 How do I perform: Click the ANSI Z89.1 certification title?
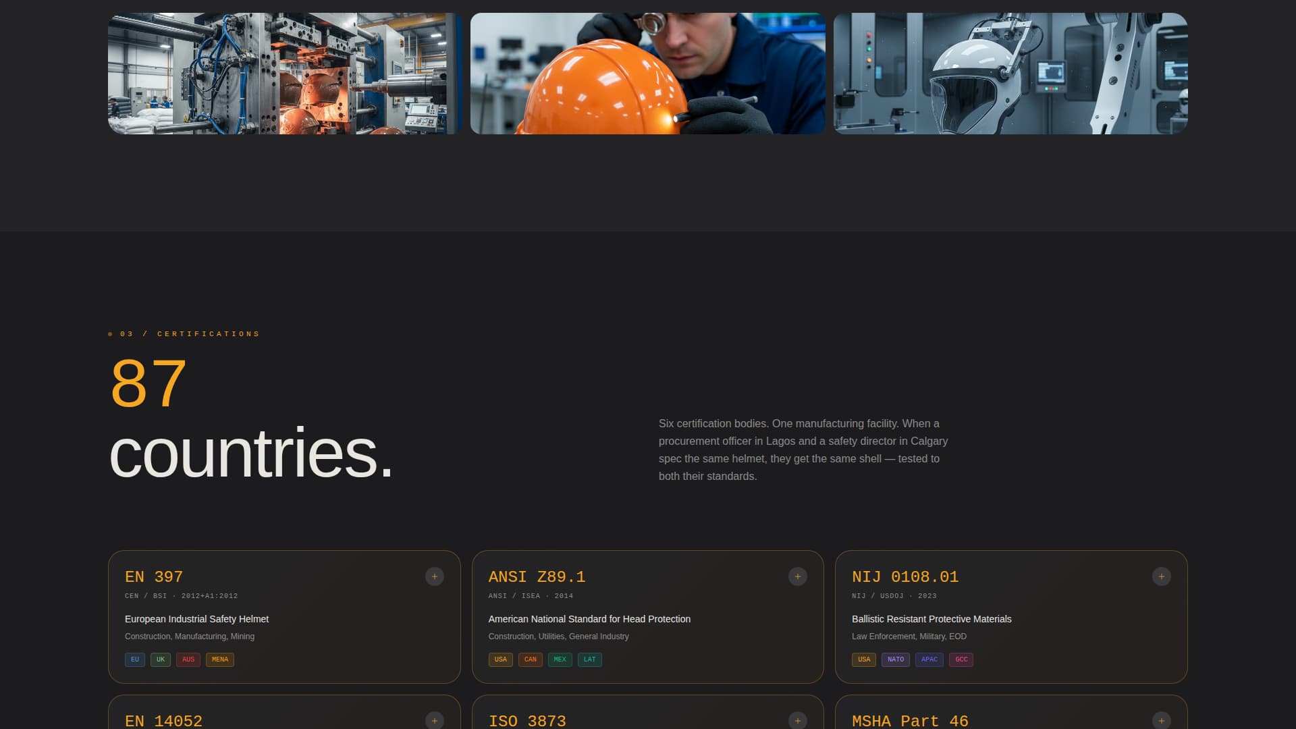coord(537,577)
